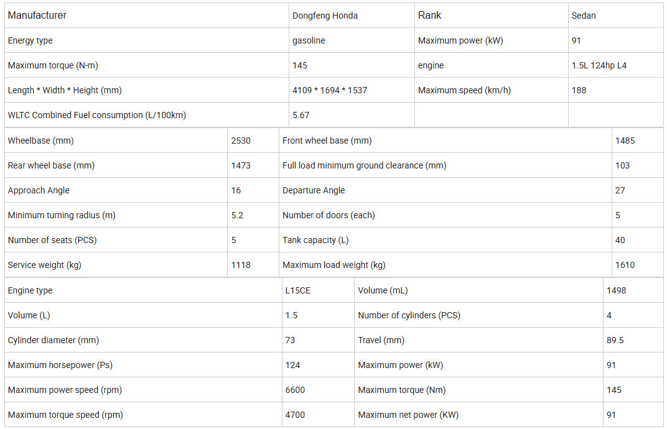This screenshot has width=667, height=429.
Task: Click the gasoline energy type value
Action: click(x=309, y=40)
